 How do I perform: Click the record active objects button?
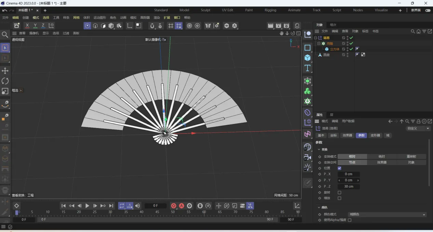pyautogui.click(x=174, y=206)
